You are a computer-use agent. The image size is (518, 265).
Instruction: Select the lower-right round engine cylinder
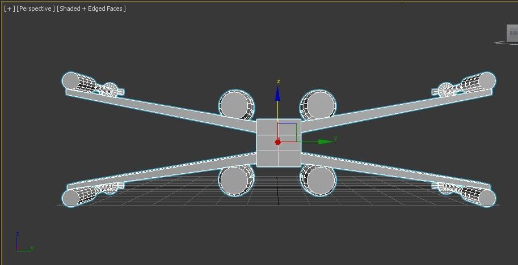pos(318,180)
